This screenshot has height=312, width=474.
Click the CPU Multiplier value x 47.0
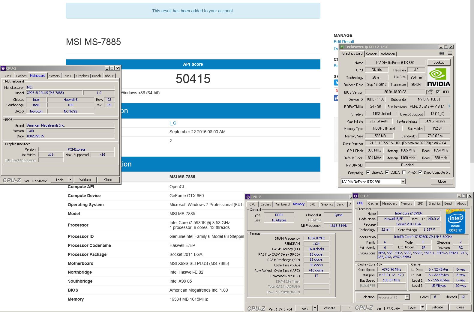tap(391, 275)
